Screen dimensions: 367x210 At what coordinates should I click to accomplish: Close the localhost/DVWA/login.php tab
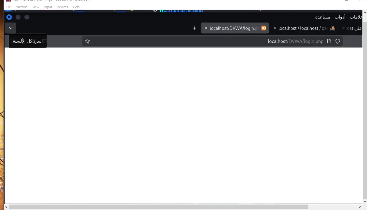[206, 28]
